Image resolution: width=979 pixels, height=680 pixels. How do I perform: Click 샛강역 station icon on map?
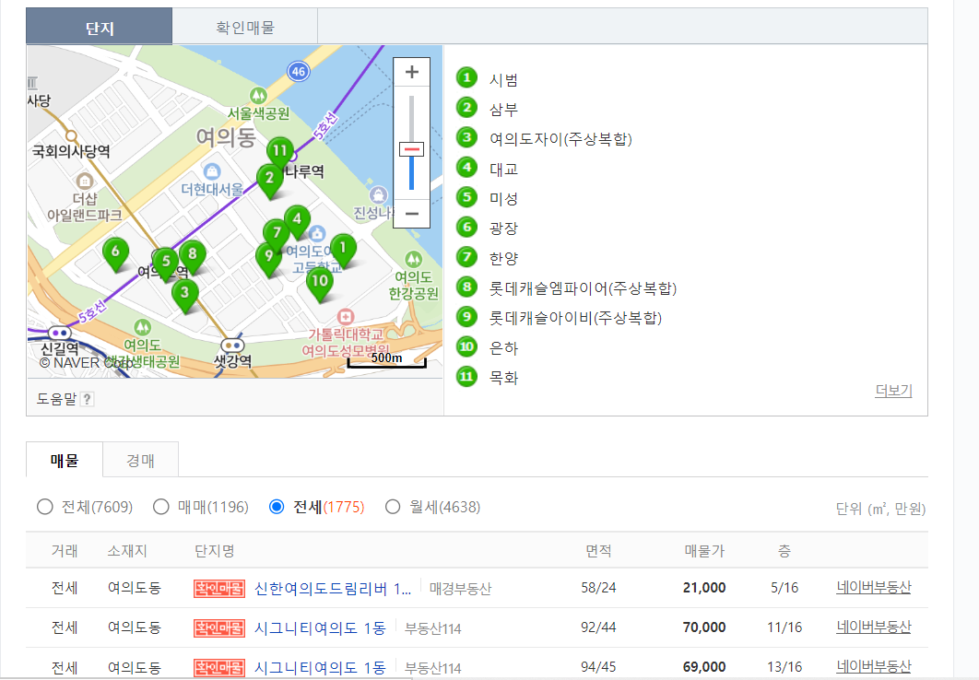(232, 345)
